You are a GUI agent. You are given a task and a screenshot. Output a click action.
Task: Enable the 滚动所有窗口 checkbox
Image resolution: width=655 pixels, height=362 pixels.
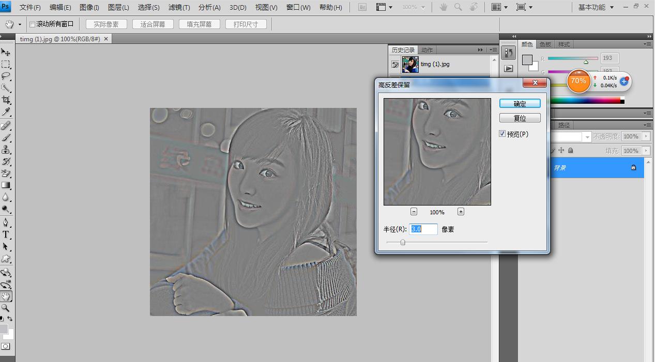(x=32, y=24)
